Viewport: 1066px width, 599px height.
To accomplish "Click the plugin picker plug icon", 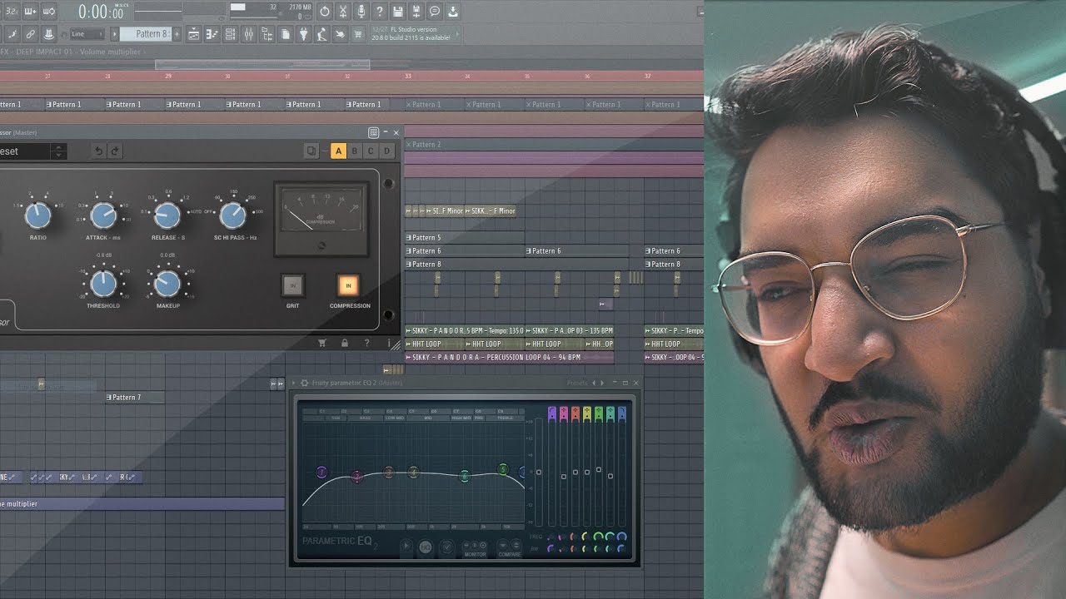I will [303, 34].
